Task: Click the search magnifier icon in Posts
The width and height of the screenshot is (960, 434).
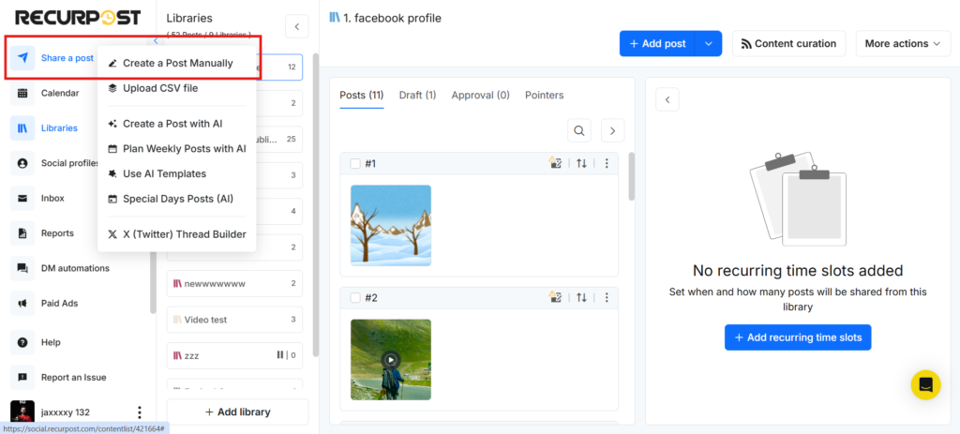Action: 579,129
